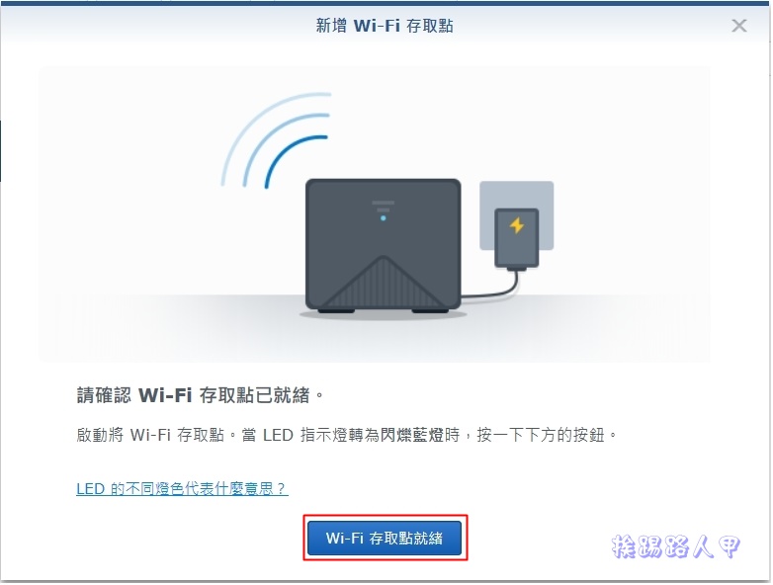773x585 pixels.
Task: Click the triangular vent grille on router
Action: tap(384, 283)
